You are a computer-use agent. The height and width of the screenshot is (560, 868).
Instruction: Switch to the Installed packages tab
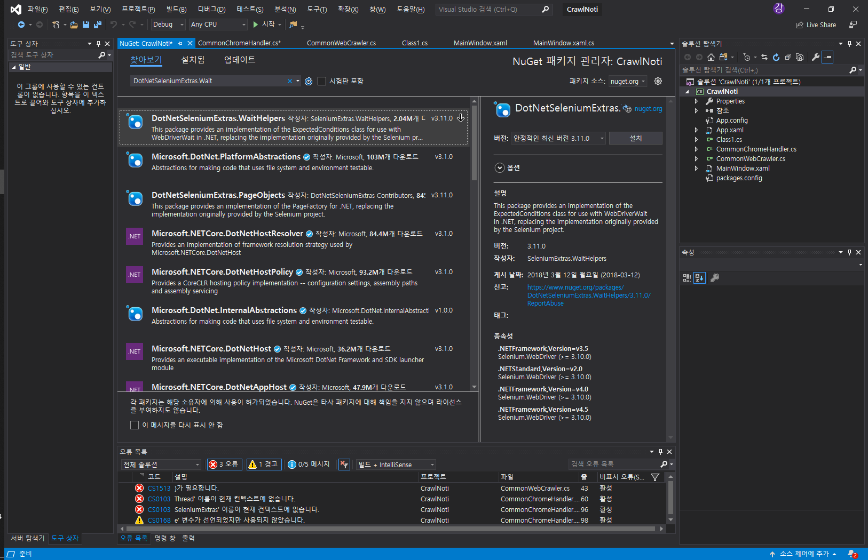pos(193,60)
